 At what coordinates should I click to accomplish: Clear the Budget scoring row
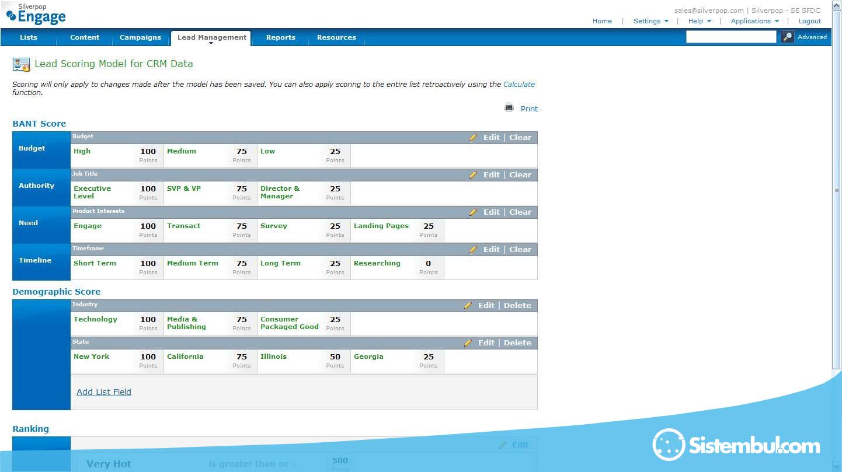520,138
